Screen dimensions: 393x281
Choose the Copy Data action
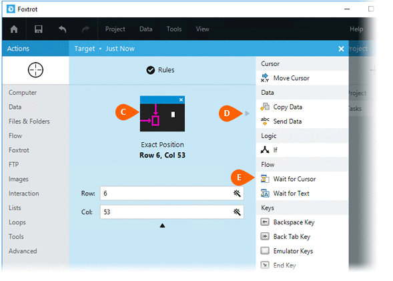(302, 107)
